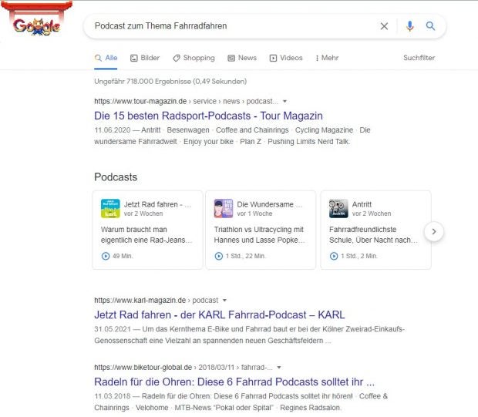Viewport: 478px width, 417px height.
Task: Click the Google doodle logo
Action: click(x=36, y=24)
